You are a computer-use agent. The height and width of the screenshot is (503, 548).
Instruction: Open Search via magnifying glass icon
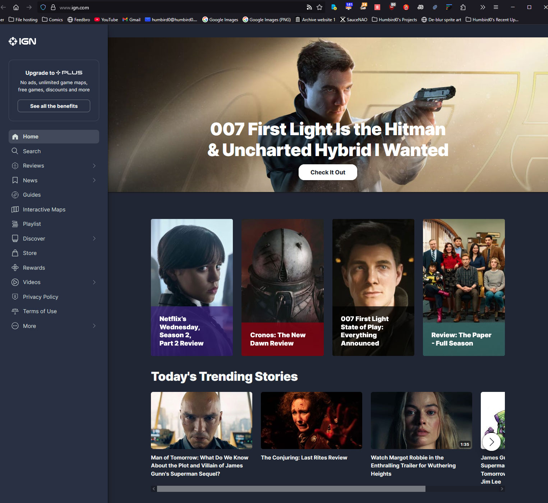(x=15, y=151)
